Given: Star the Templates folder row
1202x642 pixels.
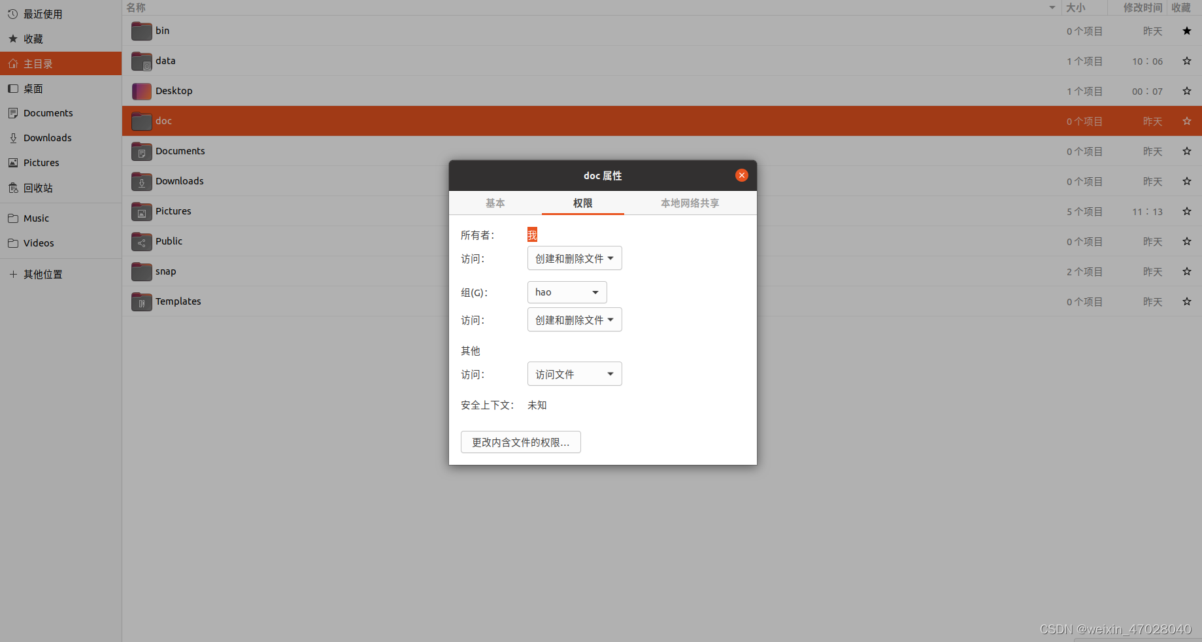Looking at the screenshot, I should [1187, 301].
